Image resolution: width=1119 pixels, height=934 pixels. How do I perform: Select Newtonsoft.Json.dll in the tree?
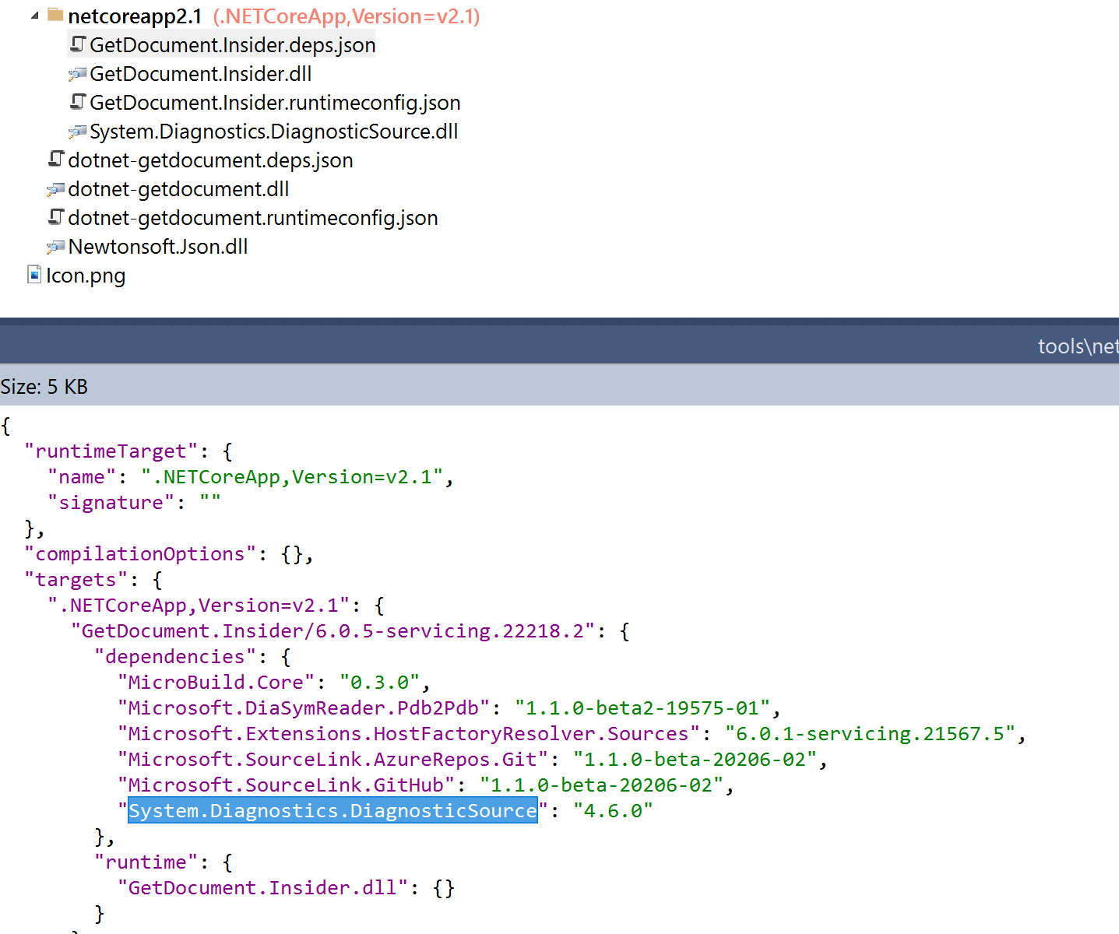158,247
